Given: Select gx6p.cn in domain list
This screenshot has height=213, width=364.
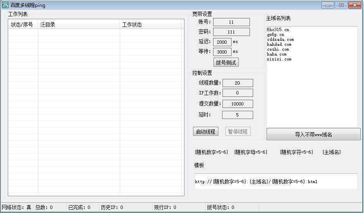Looking at the screenshot, I should (276, 35).
